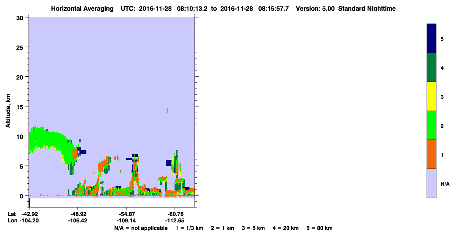Image resolution: width=464 pixels, height=238 pixels.
Task: Click the dark blue colorbar segment labeled 5
Action: tap(432, 39)
